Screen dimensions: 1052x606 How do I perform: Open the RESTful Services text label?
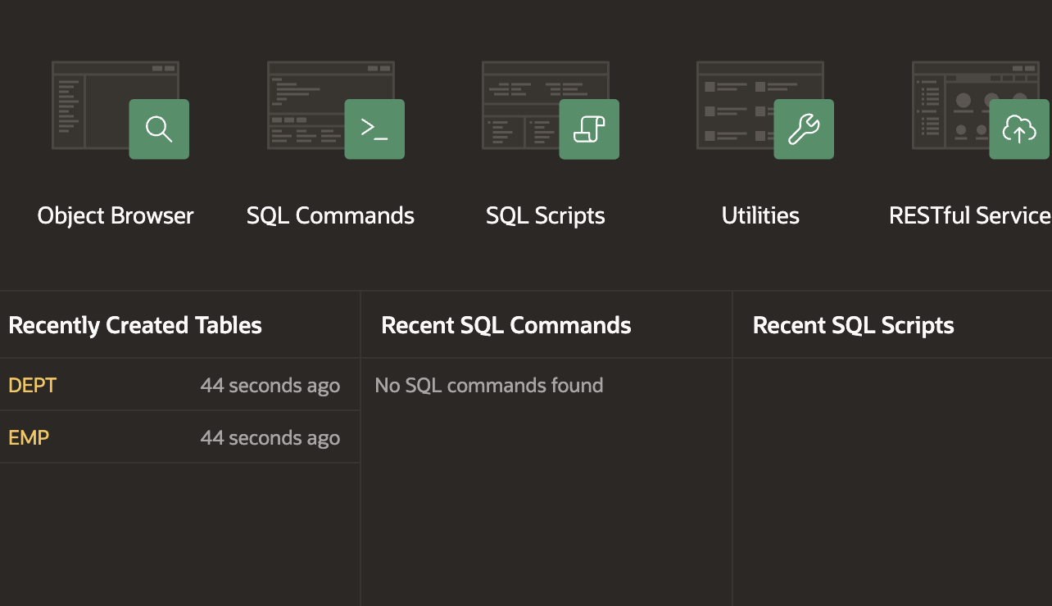click(970, 216)
